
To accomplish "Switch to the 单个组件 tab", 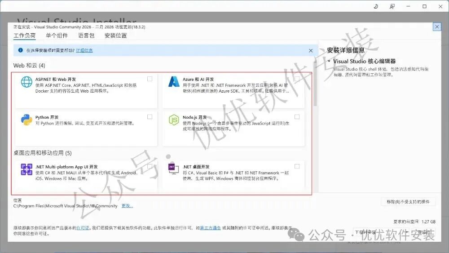I will 57,36.
